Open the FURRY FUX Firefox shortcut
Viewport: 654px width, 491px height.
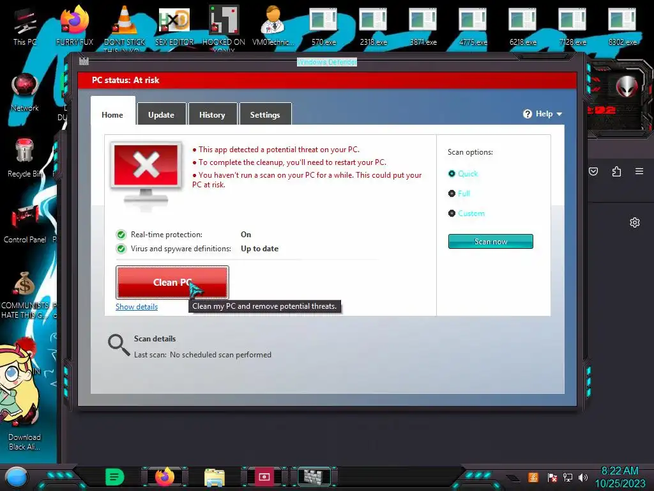click(x=75, y=26)
